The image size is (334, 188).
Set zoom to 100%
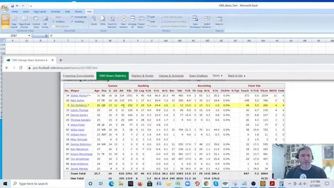(103, 21)
